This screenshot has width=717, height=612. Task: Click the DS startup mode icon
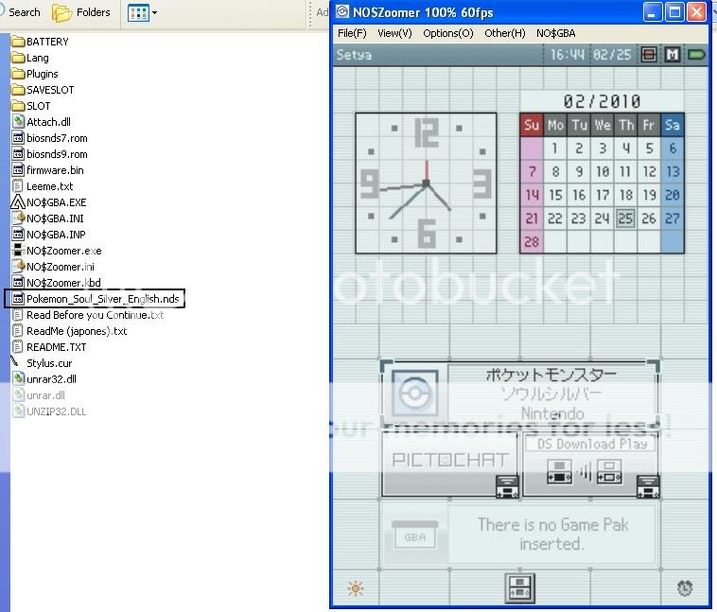pyautogui.click(x=648, y=55)
